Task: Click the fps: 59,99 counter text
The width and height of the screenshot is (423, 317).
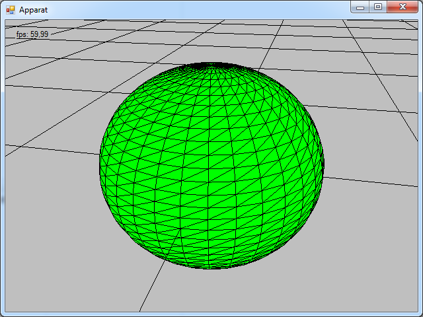Action: click(x=32, y=34)
